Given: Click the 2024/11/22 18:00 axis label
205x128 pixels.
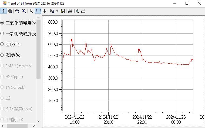Looking at the screenshot, I should [x=75, y=120].
